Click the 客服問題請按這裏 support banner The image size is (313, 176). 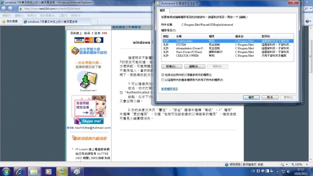pyautogui.click(x=89, y=106)
